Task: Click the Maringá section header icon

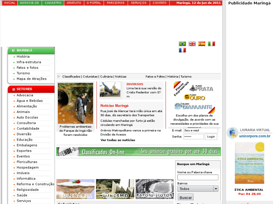Action: (13, 51)
